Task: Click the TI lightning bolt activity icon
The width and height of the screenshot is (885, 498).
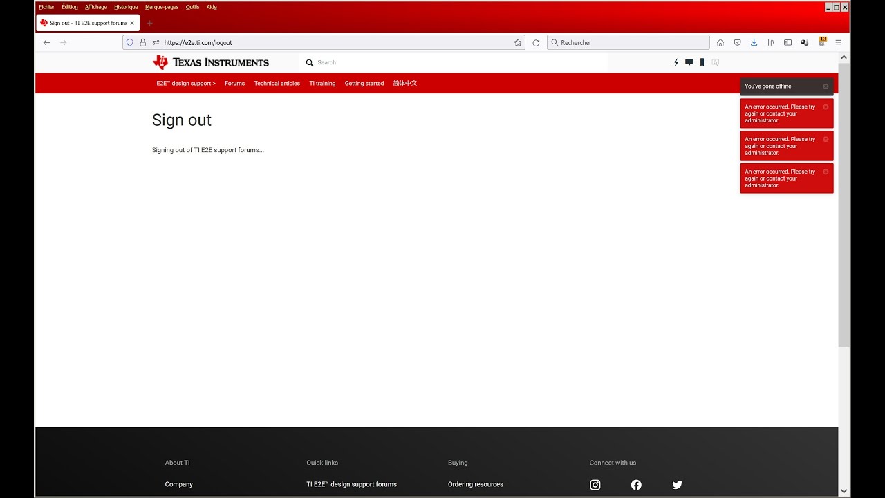Action: (x=676, y=62)
